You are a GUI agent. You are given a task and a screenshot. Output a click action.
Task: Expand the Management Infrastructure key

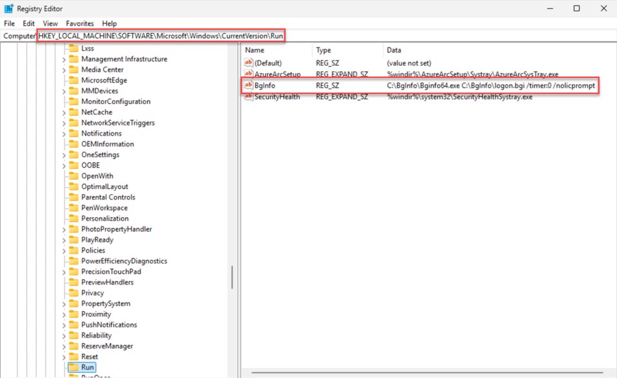point(64,59)
